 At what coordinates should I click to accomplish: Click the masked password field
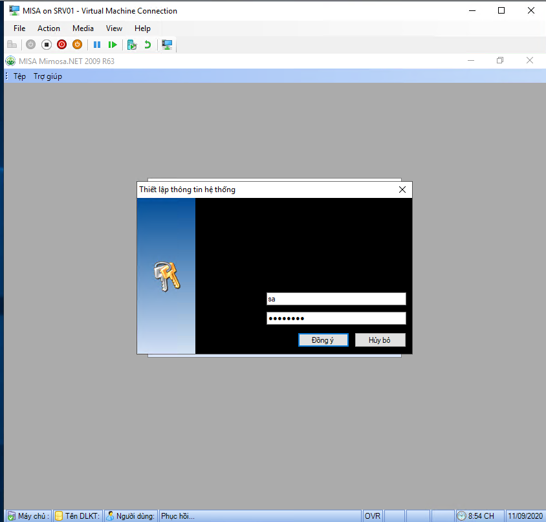tap(336, 318)
